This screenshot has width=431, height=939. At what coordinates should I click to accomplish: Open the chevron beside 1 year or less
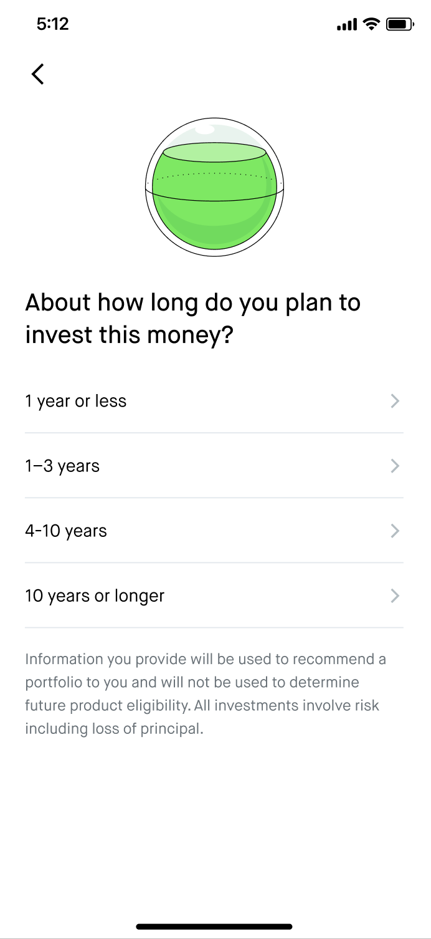394,401
